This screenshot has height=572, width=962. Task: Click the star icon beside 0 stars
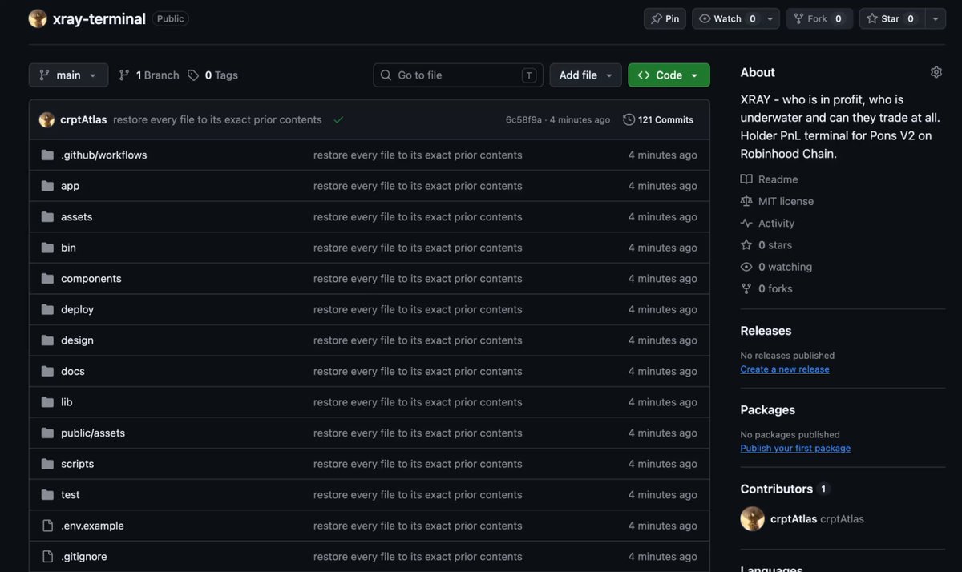pyautogui.click(x=746, y=245)
